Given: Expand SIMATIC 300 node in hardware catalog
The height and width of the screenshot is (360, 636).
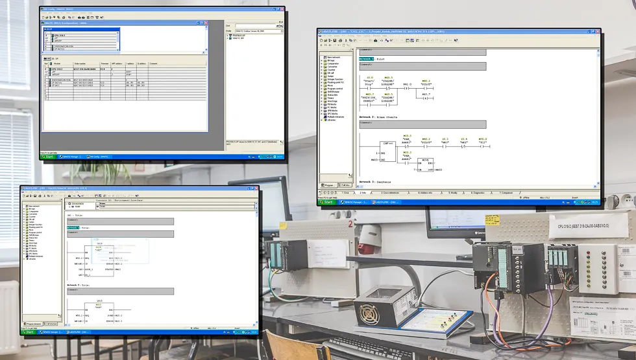Looking at the screenshot, I should pyautogui.click(x=227, y=38).
